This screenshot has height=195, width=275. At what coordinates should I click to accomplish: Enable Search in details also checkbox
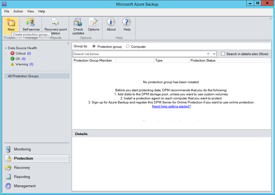coord(223,54)
